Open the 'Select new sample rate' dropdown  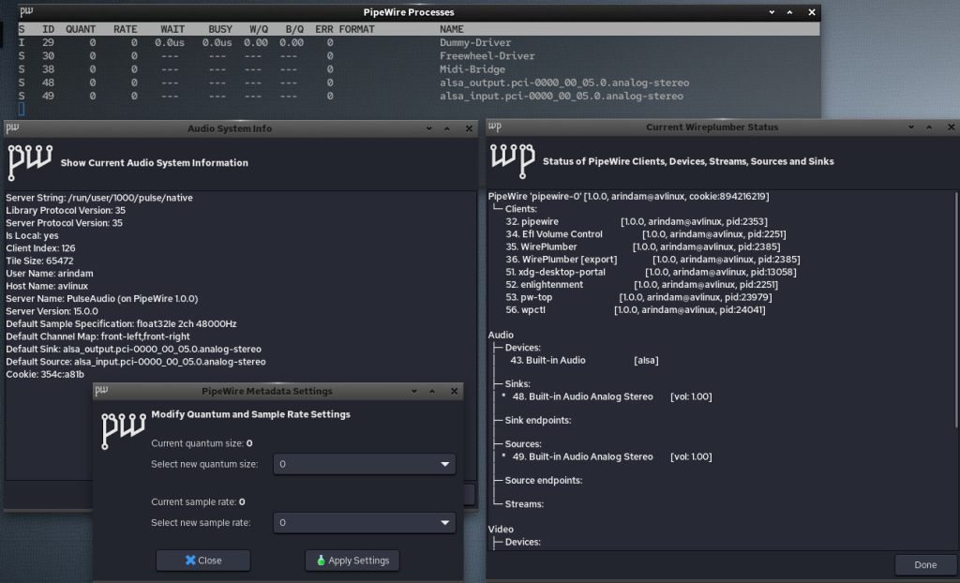click(365, 523)
